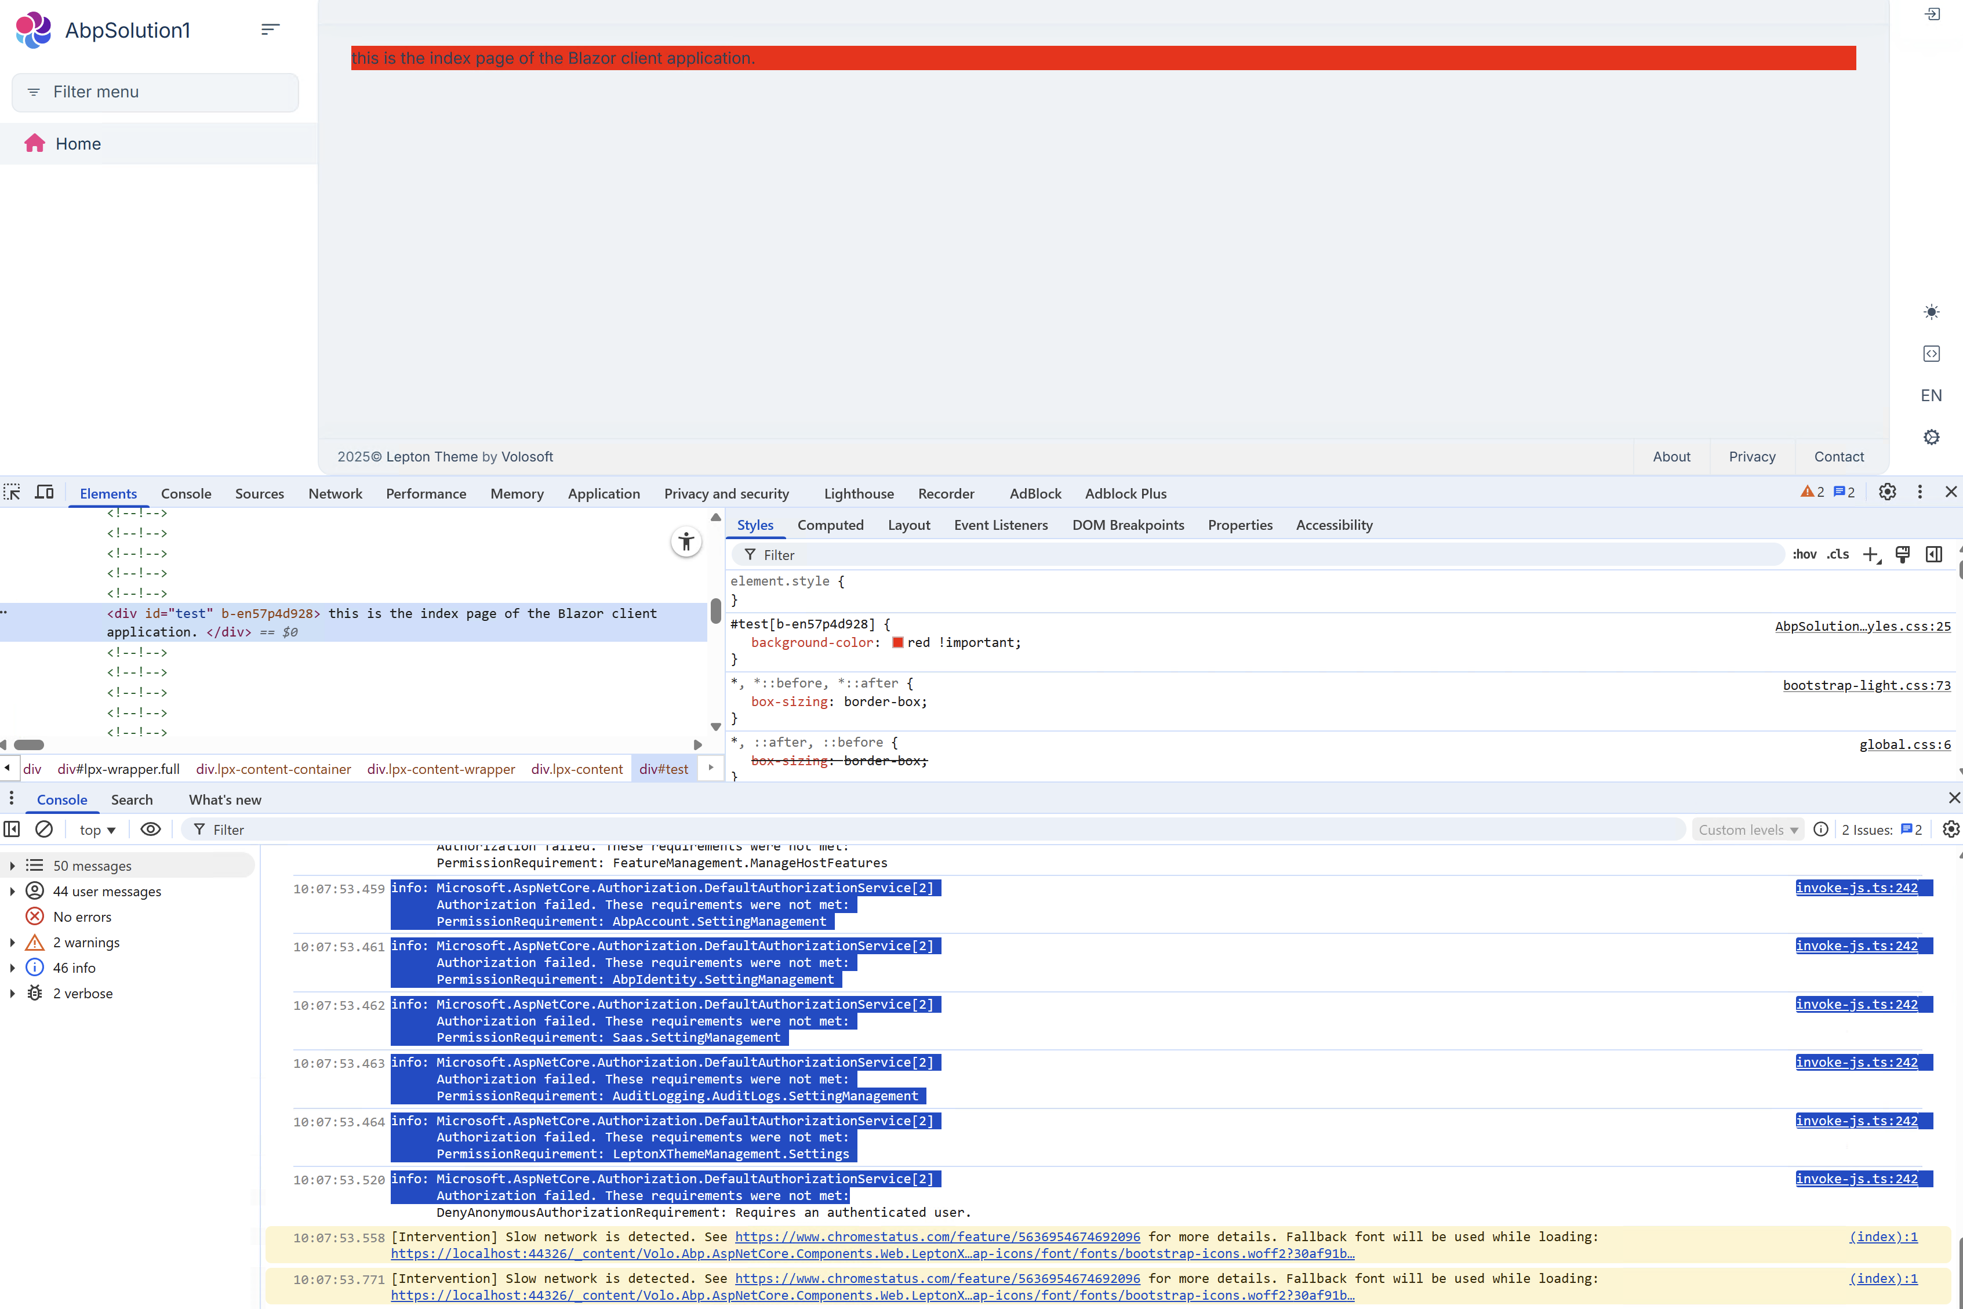Screen dimensions: 1963x1309
Task: Click the console Filter input
Action: coord(933,830)
